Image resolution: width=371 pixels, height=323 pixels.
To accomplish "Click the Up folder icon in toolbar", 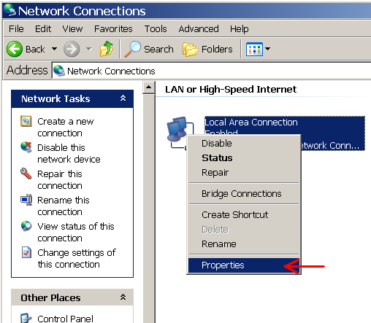I will (x=107, y=49).
